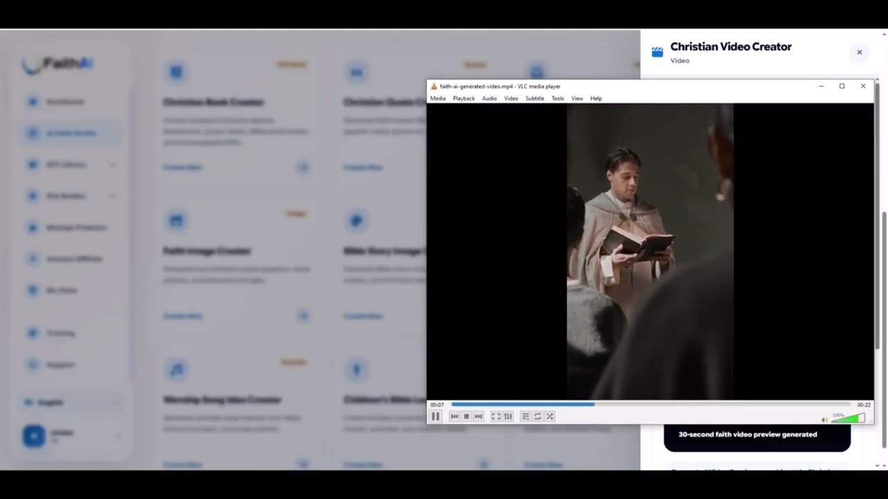Open the Audio menu
Image resolution: width=888 pixels, height=499 pixels.
(490, 98)
